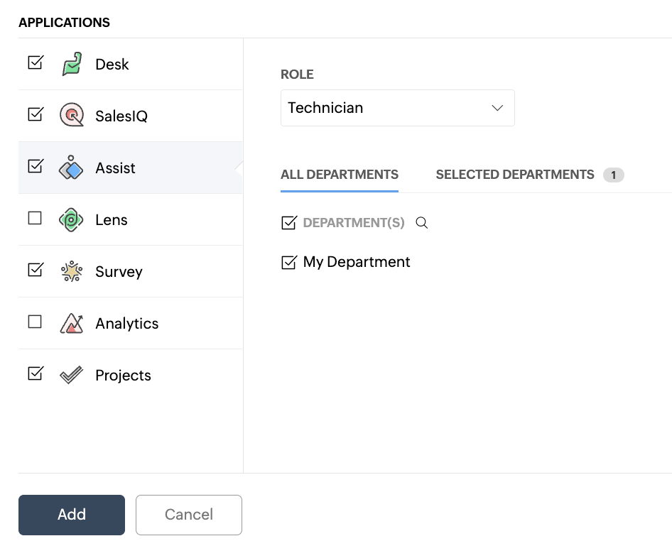Click the Lens application icon
The height and width of the screenshot is (558, 672).
72,219
